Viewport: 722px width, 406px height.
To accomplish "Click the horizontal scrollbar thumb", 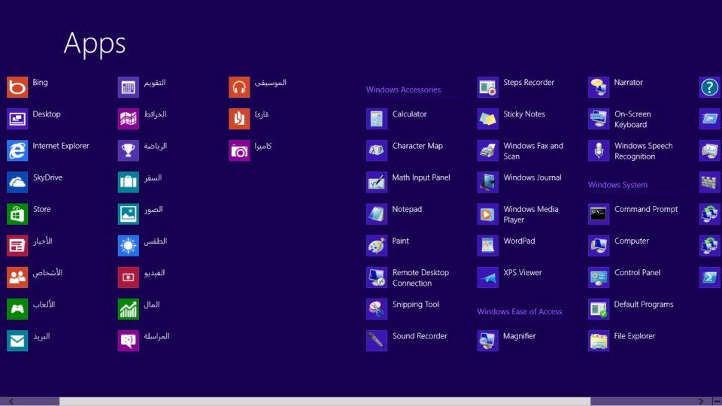I will pos(325,401).
